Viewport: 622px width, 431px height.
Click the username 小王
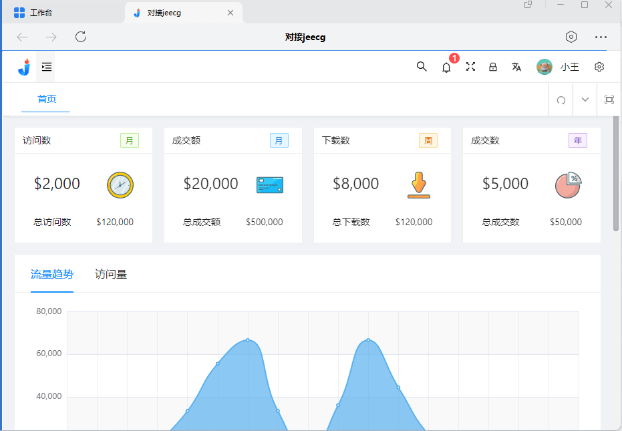click(570, 67)
